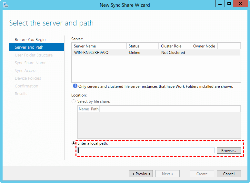250x183 pixels.
Task: Click the wizard icon in title bar
Action: tap(6, 5)
